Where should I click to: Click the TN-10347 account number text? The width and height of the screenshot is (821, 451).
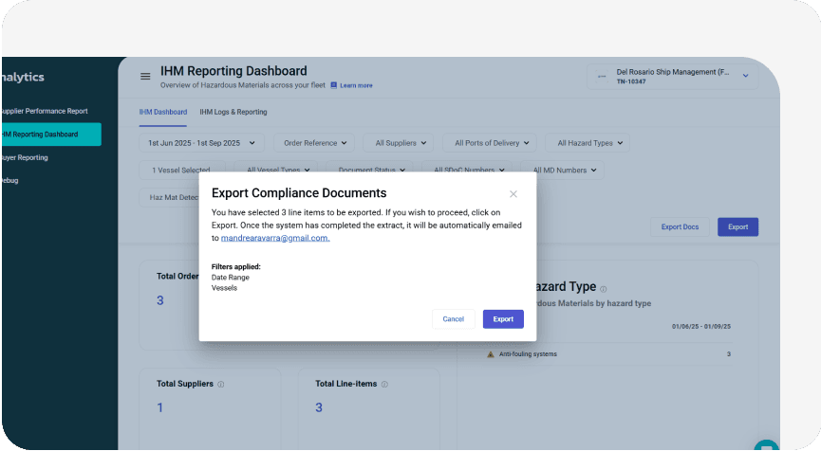coord(631,81)
